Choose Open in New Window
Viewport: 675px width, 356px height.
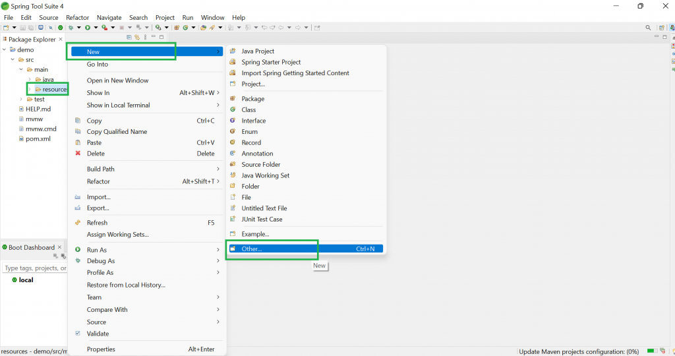click(146, 80)
